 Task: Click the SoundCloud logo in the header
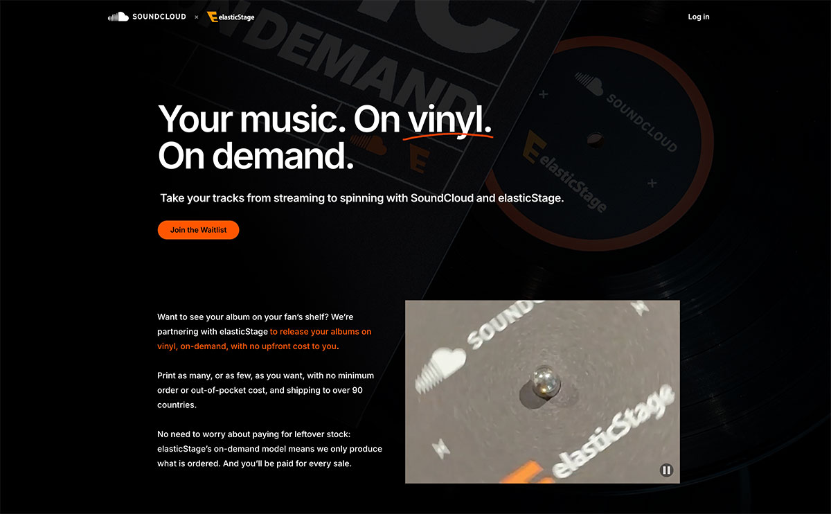point(147,17)
